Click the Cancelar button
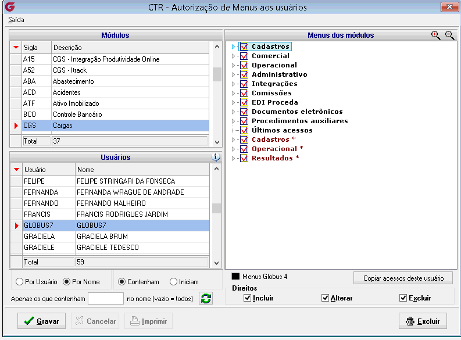The height and width of the screenshot is (340, 461). [96, 321]
